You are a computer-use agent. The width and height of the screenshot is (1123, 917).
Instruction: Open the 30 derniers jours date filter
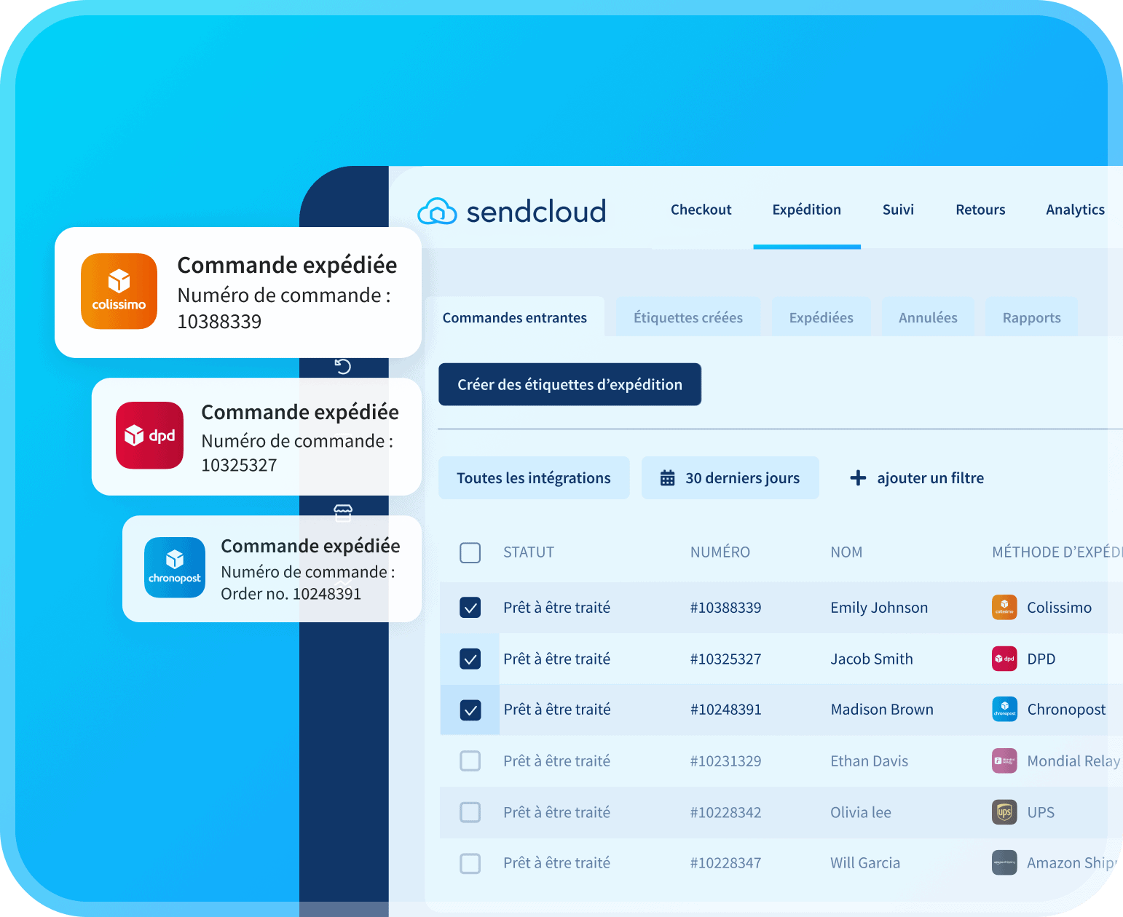pos(730,478)
